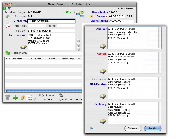This screenshot has height=139, width=176.
Task: Open the address card icon in the Lieferschein section
Action: click(x=103, y=96)
